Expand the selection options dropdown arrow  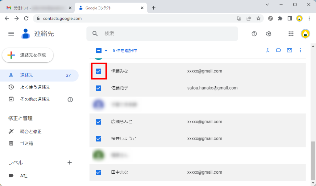point(106,51)
